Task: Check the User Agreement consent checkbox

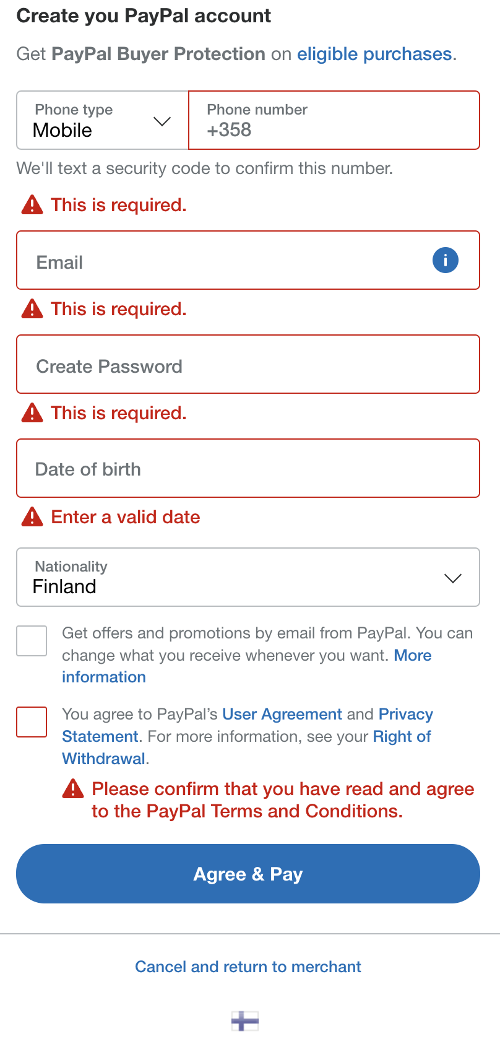Action: coord(32,722)
